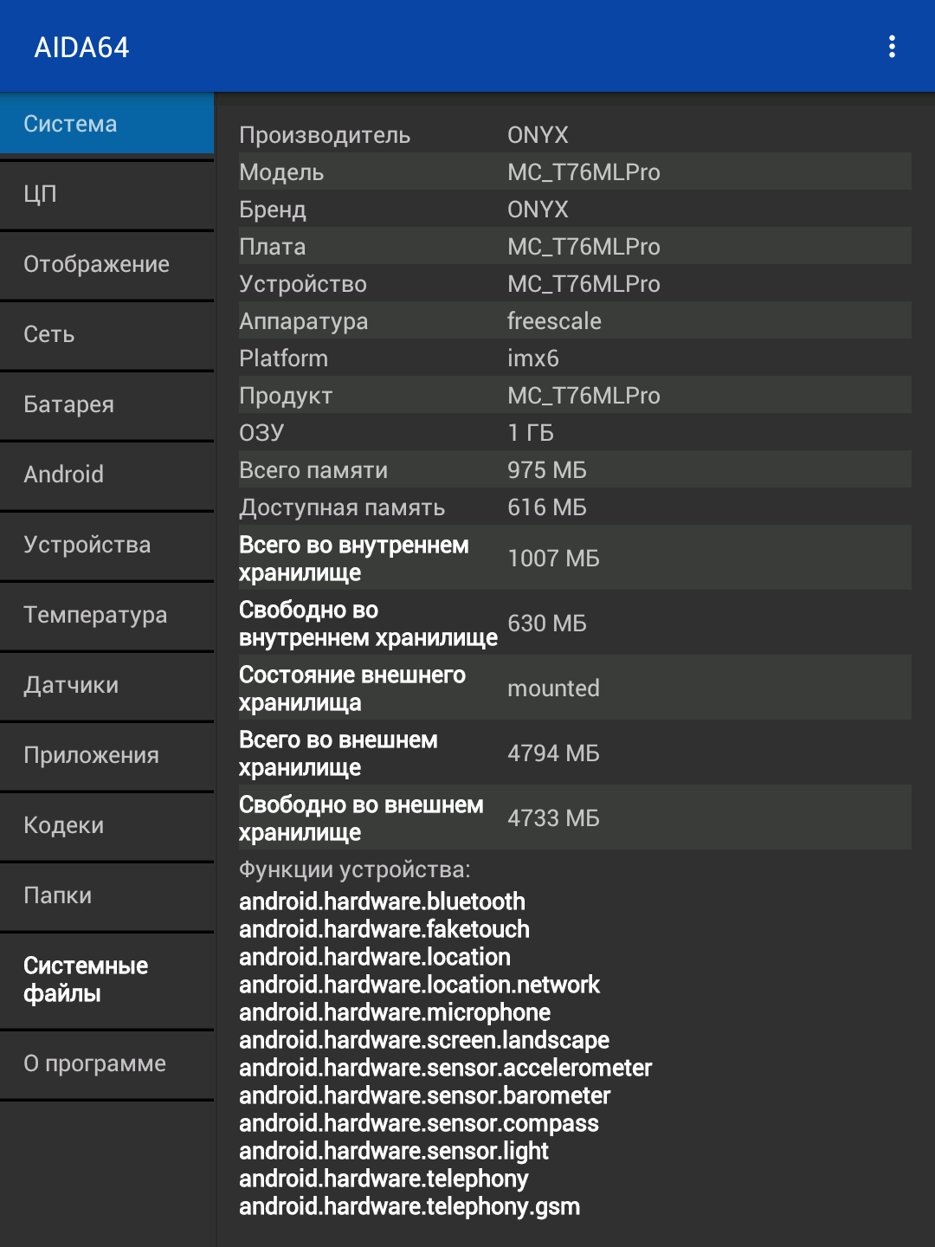Open Системные файлы section

coord(106,979)
